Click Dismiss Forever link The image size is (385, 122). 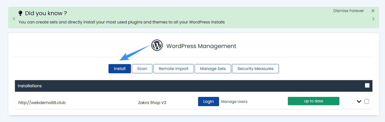click(348, 11)
